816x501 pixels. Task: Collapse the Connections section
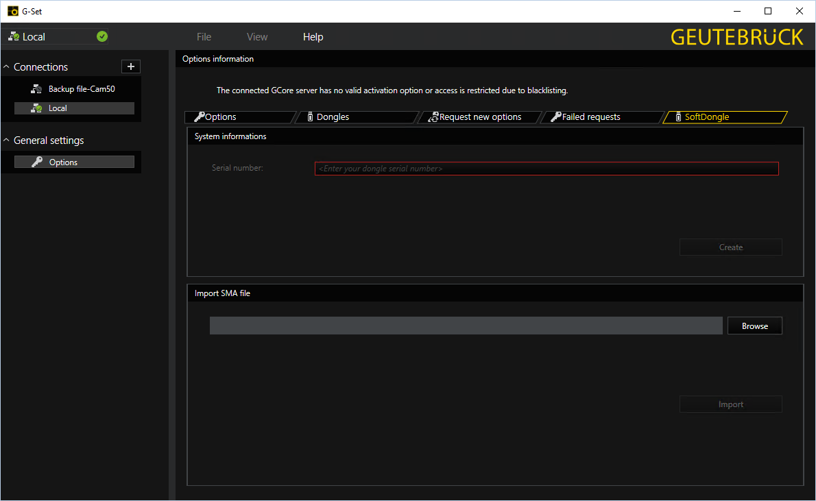7,67
